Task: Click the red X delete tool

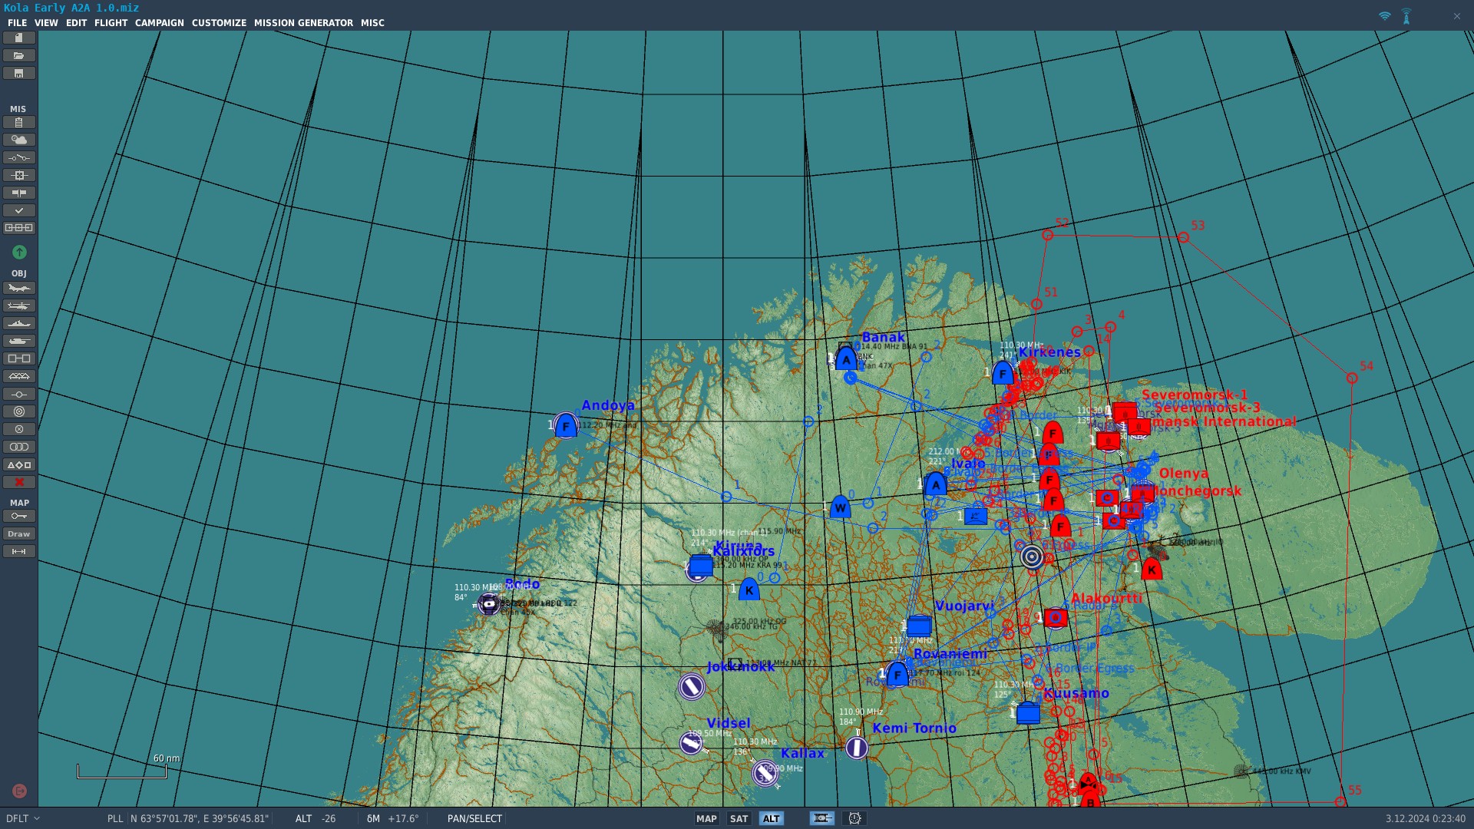Action: 18,483
